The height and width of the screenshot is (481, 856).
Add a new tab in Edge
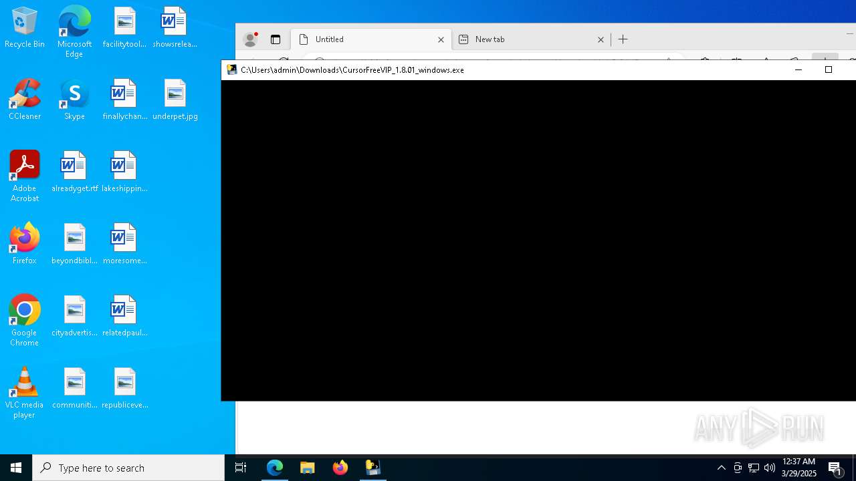pos(623,39)
